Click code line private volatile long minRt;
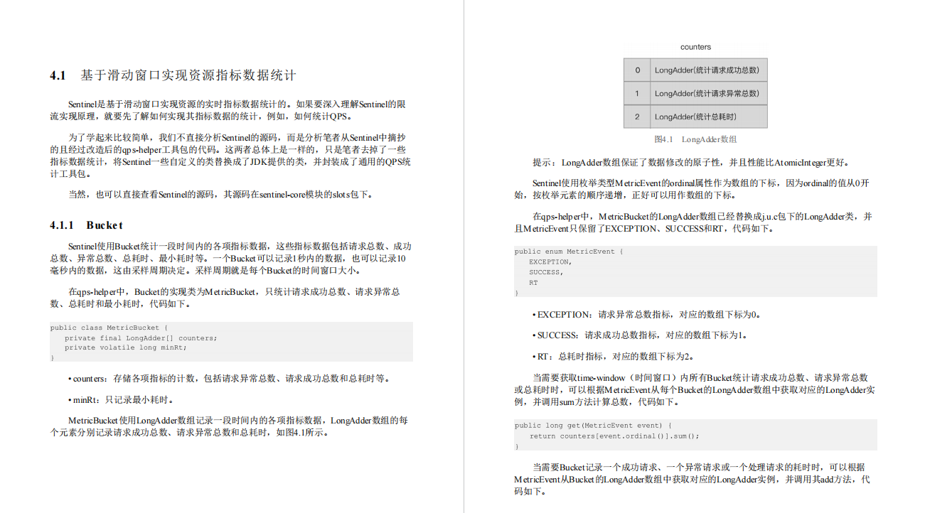Image resolution: width=925 pixels, height=513 pixels. (125, 347)
